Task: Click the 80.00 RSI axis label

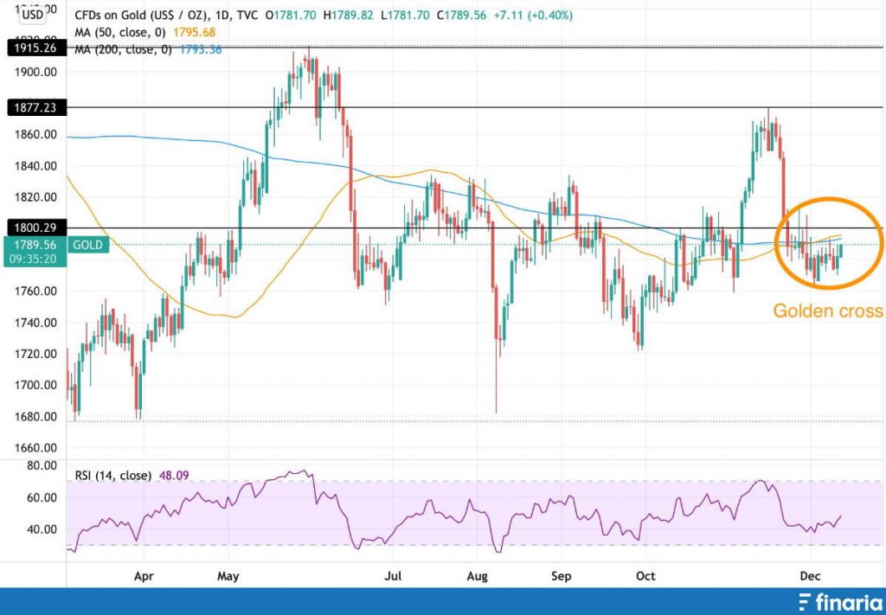Action: coord(42,466)
